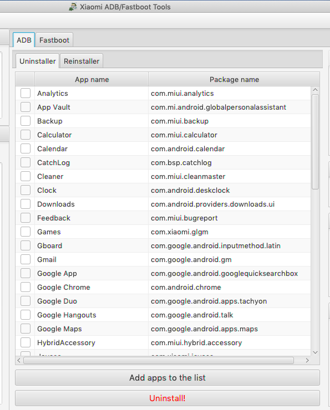This screenshot has height=410, width=330.
Task: Click the App name column header
Action: (92, 79)
